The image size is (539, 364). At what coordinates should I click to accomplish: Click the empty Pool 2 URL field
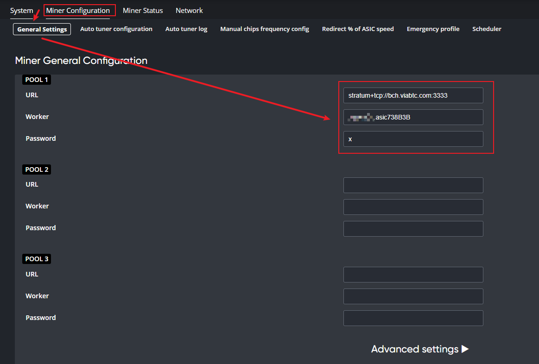(x=413, y=185)
